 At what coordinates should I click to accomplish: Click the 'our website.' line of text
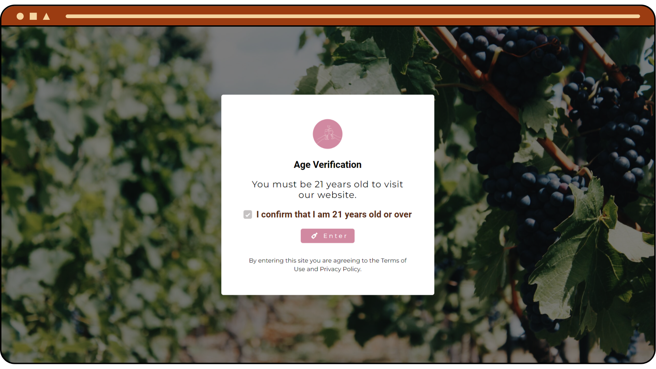click(x=327, y=195)
